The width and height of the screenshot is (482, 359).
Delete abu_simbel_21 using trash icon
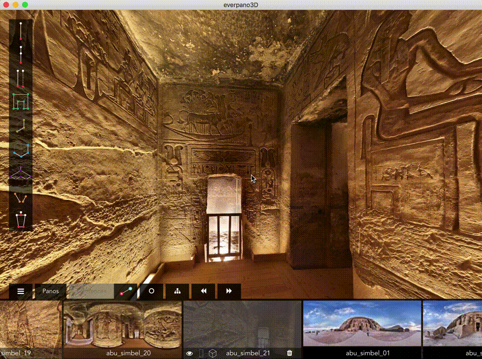point(289,353)
